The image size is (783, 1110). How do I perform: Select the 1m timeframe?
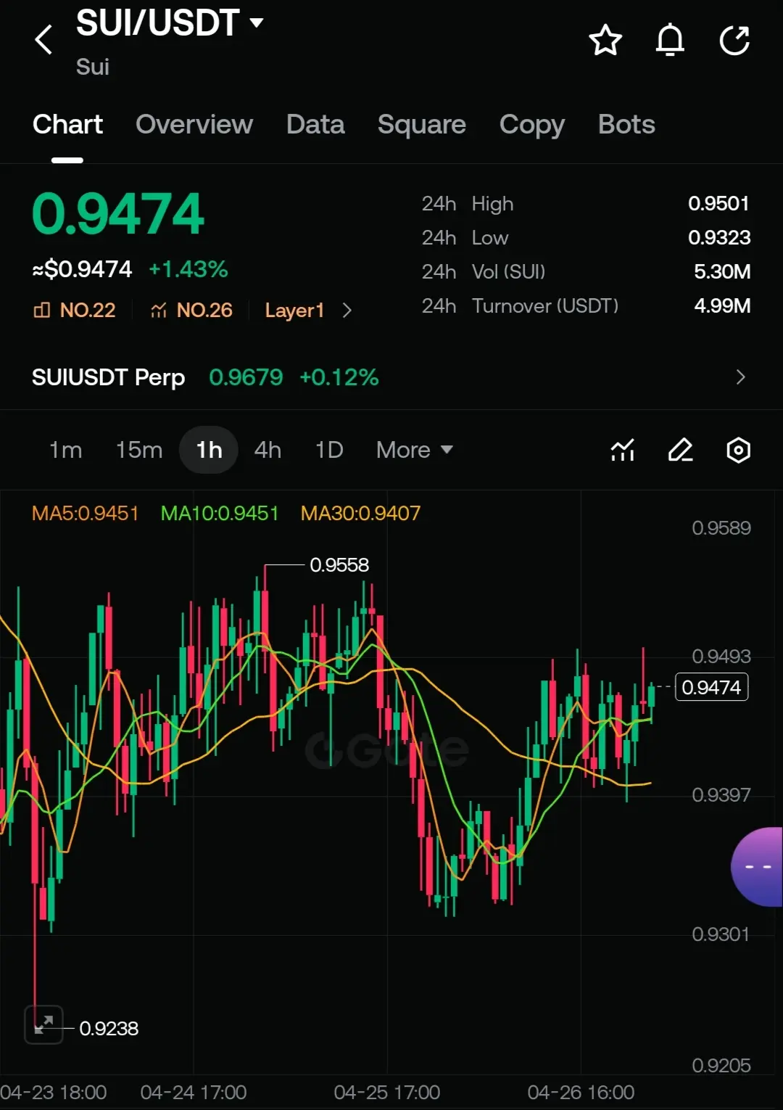point(65,450)
